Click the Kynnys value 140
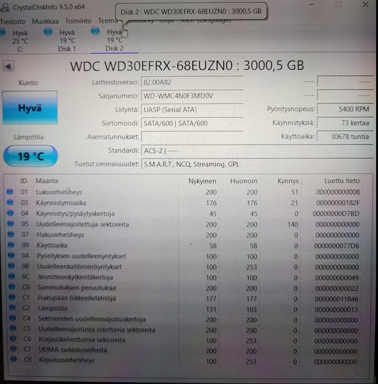Screen dimensions: 378x384 (x=292, y=224)
